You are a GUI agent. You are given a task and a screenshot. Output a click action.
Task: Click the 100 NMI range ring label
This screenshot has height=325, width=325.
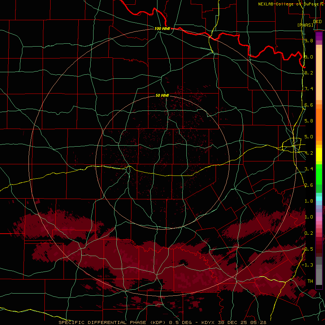(162, 29)
